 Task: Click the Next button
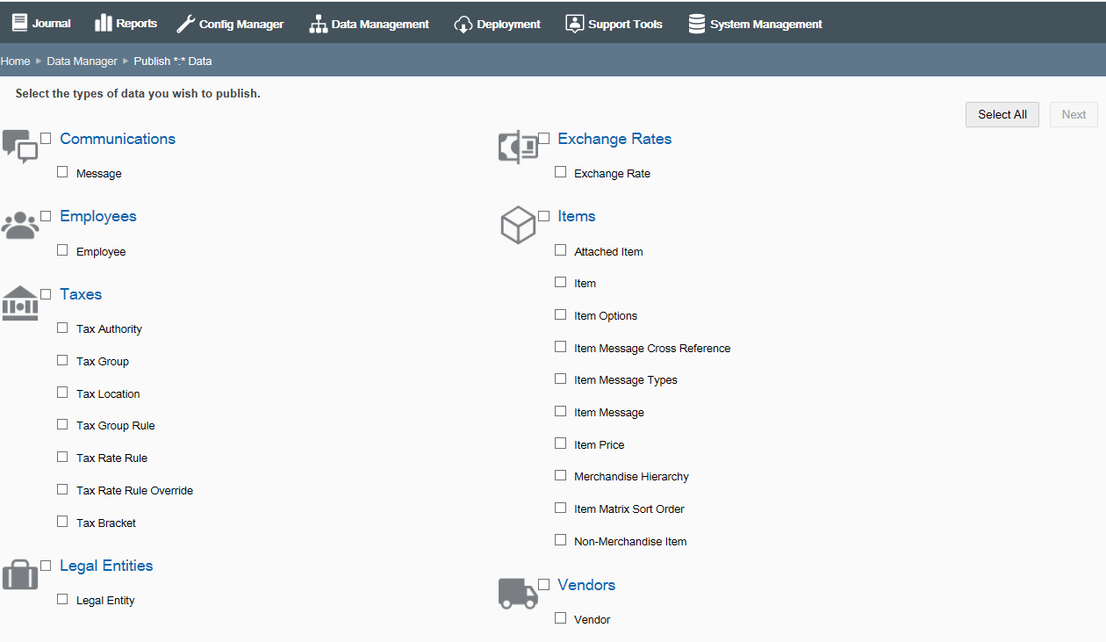click(1074, 114)
